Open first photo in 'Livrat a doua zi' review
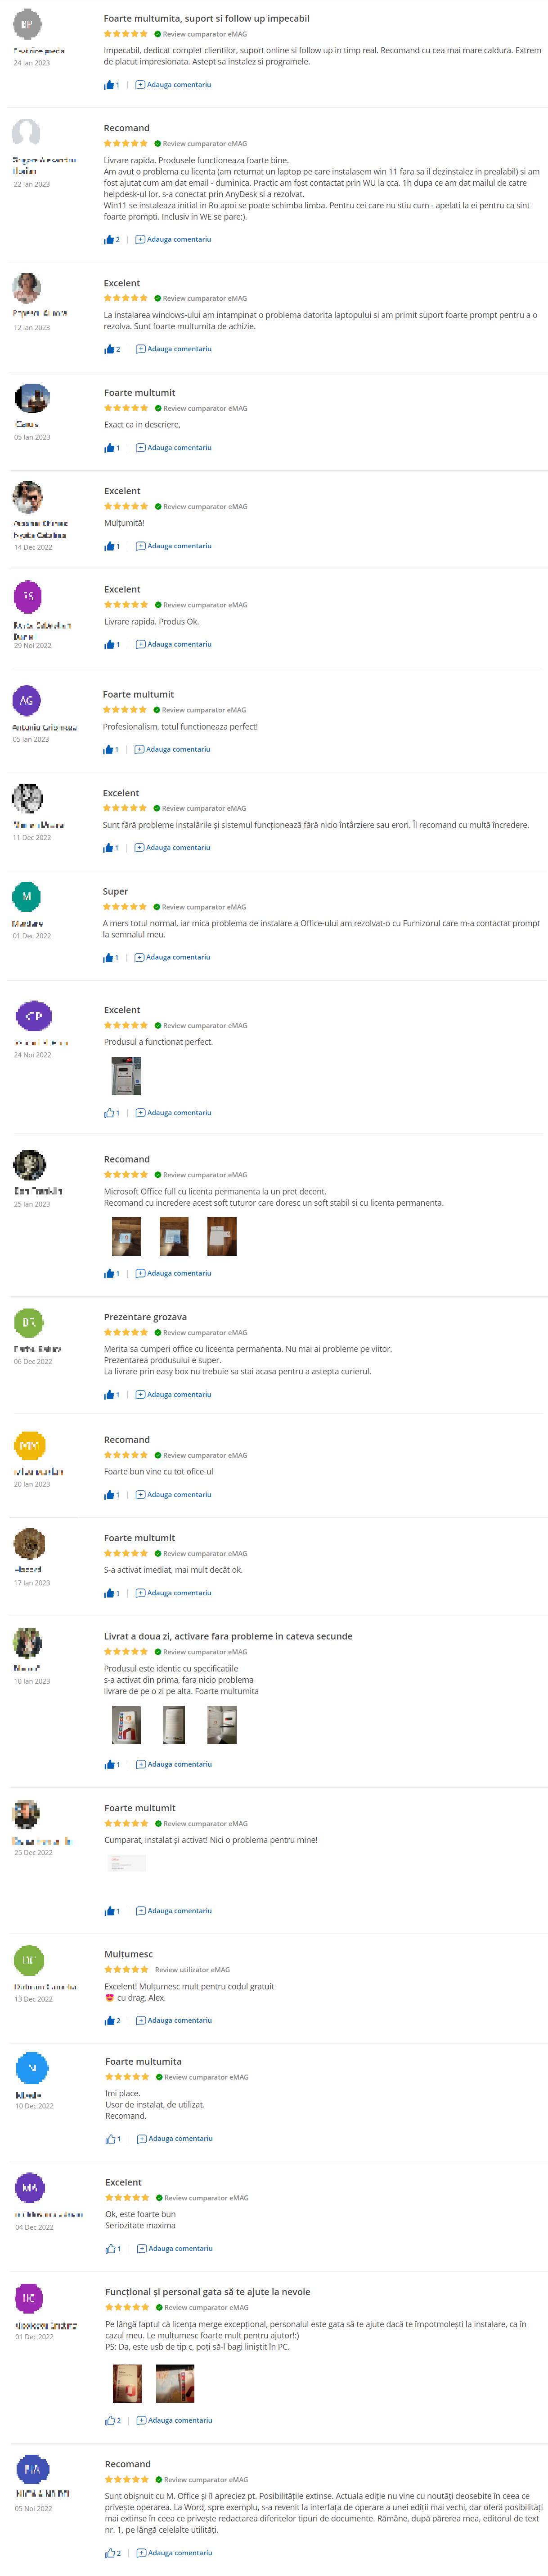The height and width of the screenshot is (2576, 548). pos(127,1725)
